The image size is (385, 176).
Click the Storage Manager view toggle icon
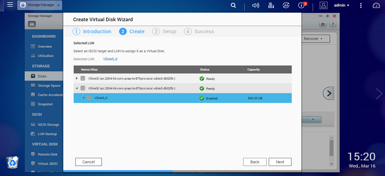click(x=32, y=24)
